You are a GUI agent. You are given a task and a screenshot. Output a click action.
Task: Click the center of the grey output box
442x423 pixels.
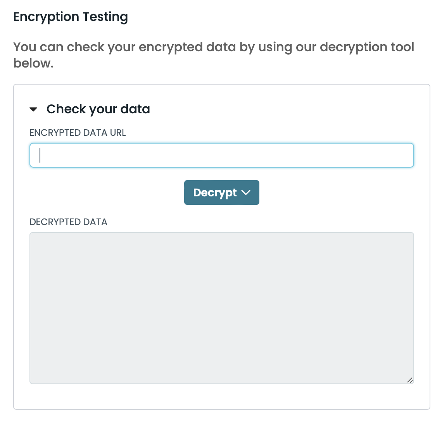221,308
